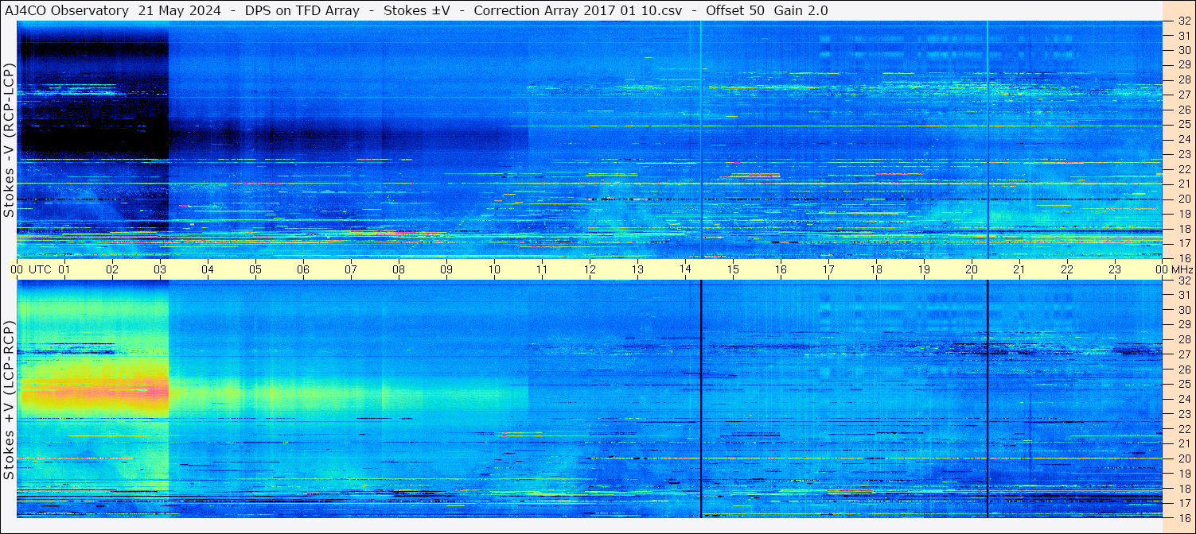The width and height of the screenshot is (1196, 534).
Task: Click the 'Offset 50' header value
Action: 735,11
